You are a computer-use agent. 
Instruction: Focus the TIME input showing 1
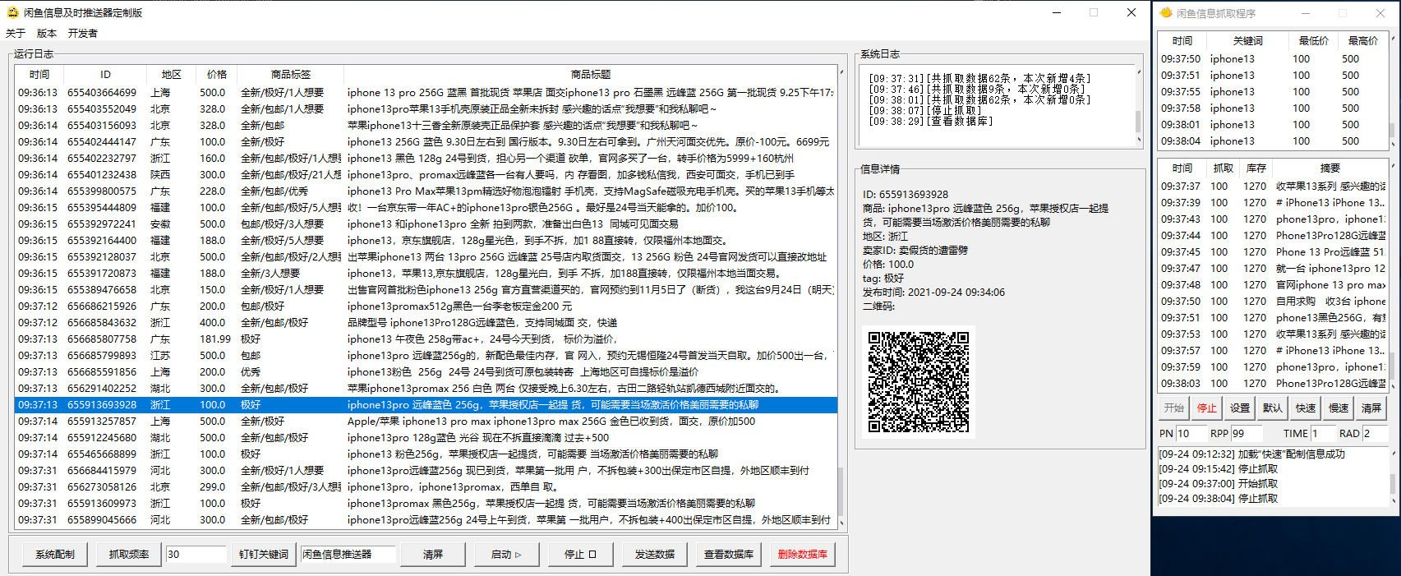[x=1323, y=434]
